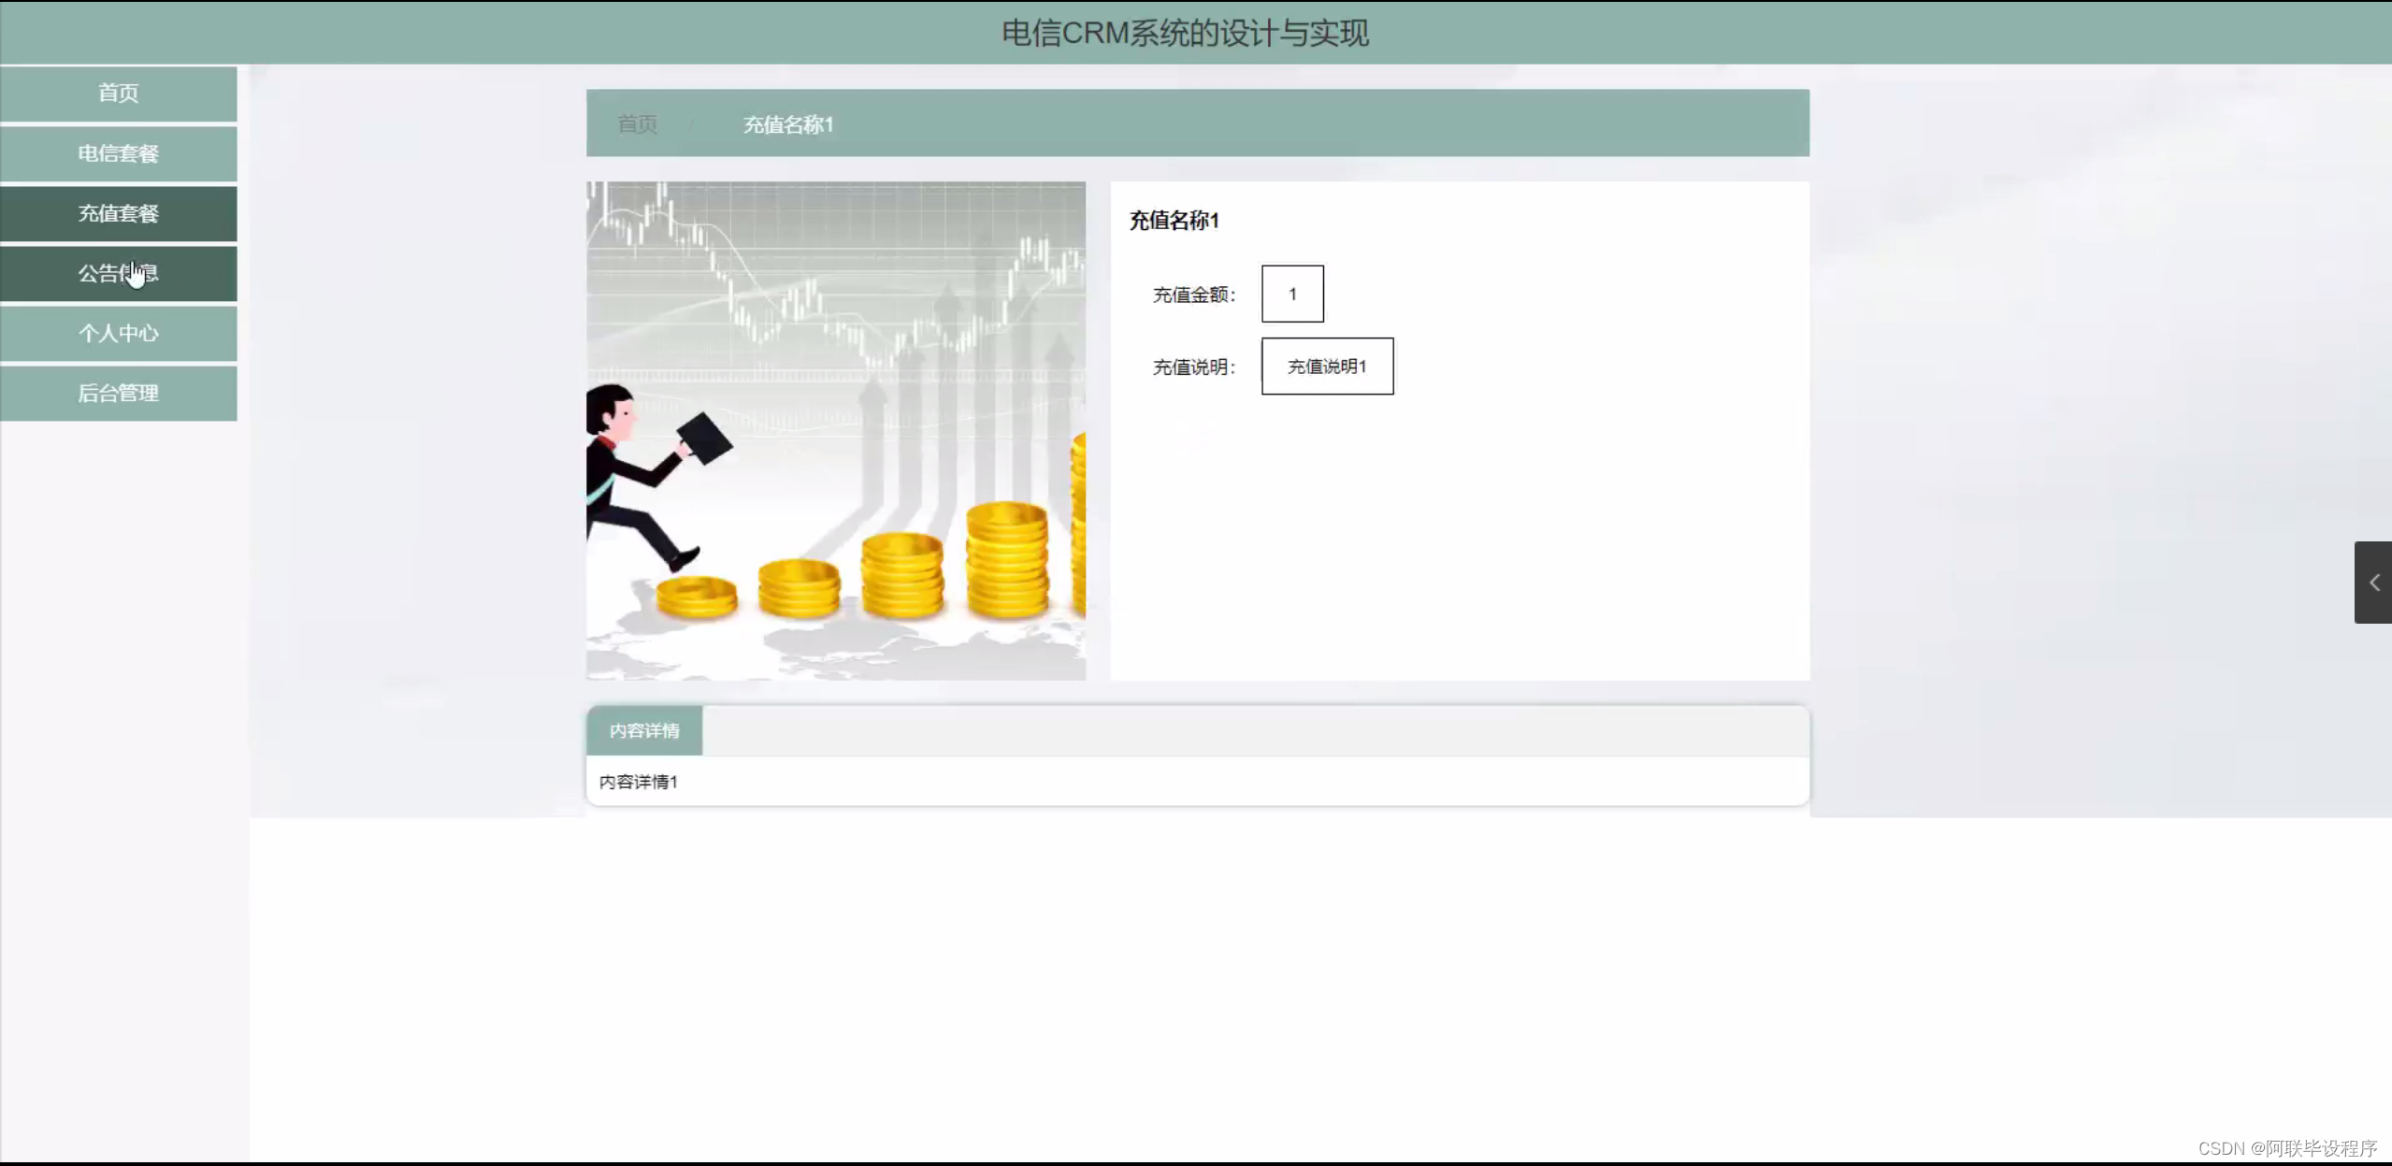Select the 充值套餐 sidebar item
Image resolution: width=2392 pixels, height=1166 pixels.
118,213
